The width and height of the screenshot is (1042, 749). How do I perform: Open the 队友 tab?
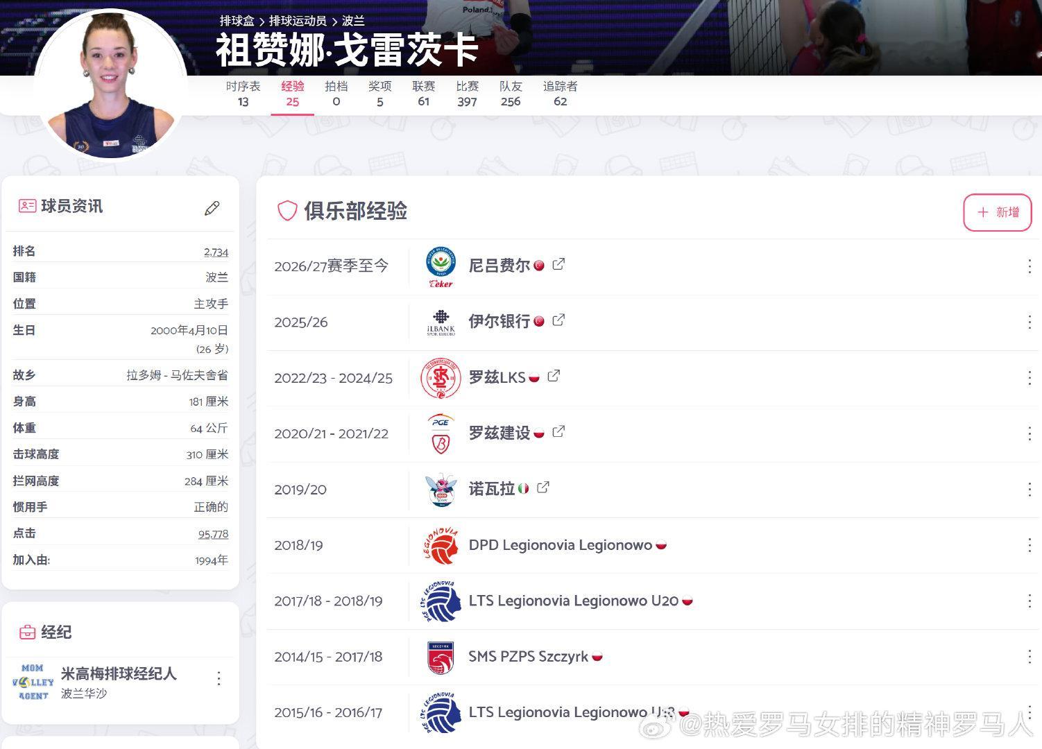[x=511, y=94]
